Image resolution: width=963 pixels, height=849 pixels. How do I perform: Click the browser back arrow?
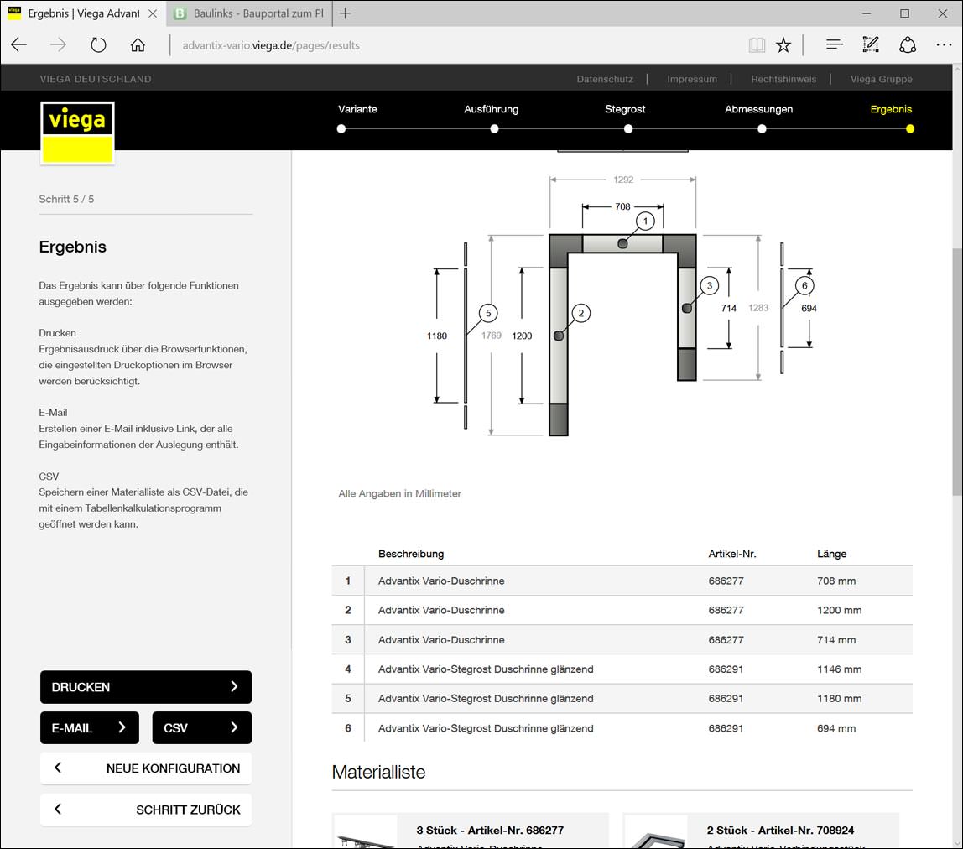click(x=19, y=44)
